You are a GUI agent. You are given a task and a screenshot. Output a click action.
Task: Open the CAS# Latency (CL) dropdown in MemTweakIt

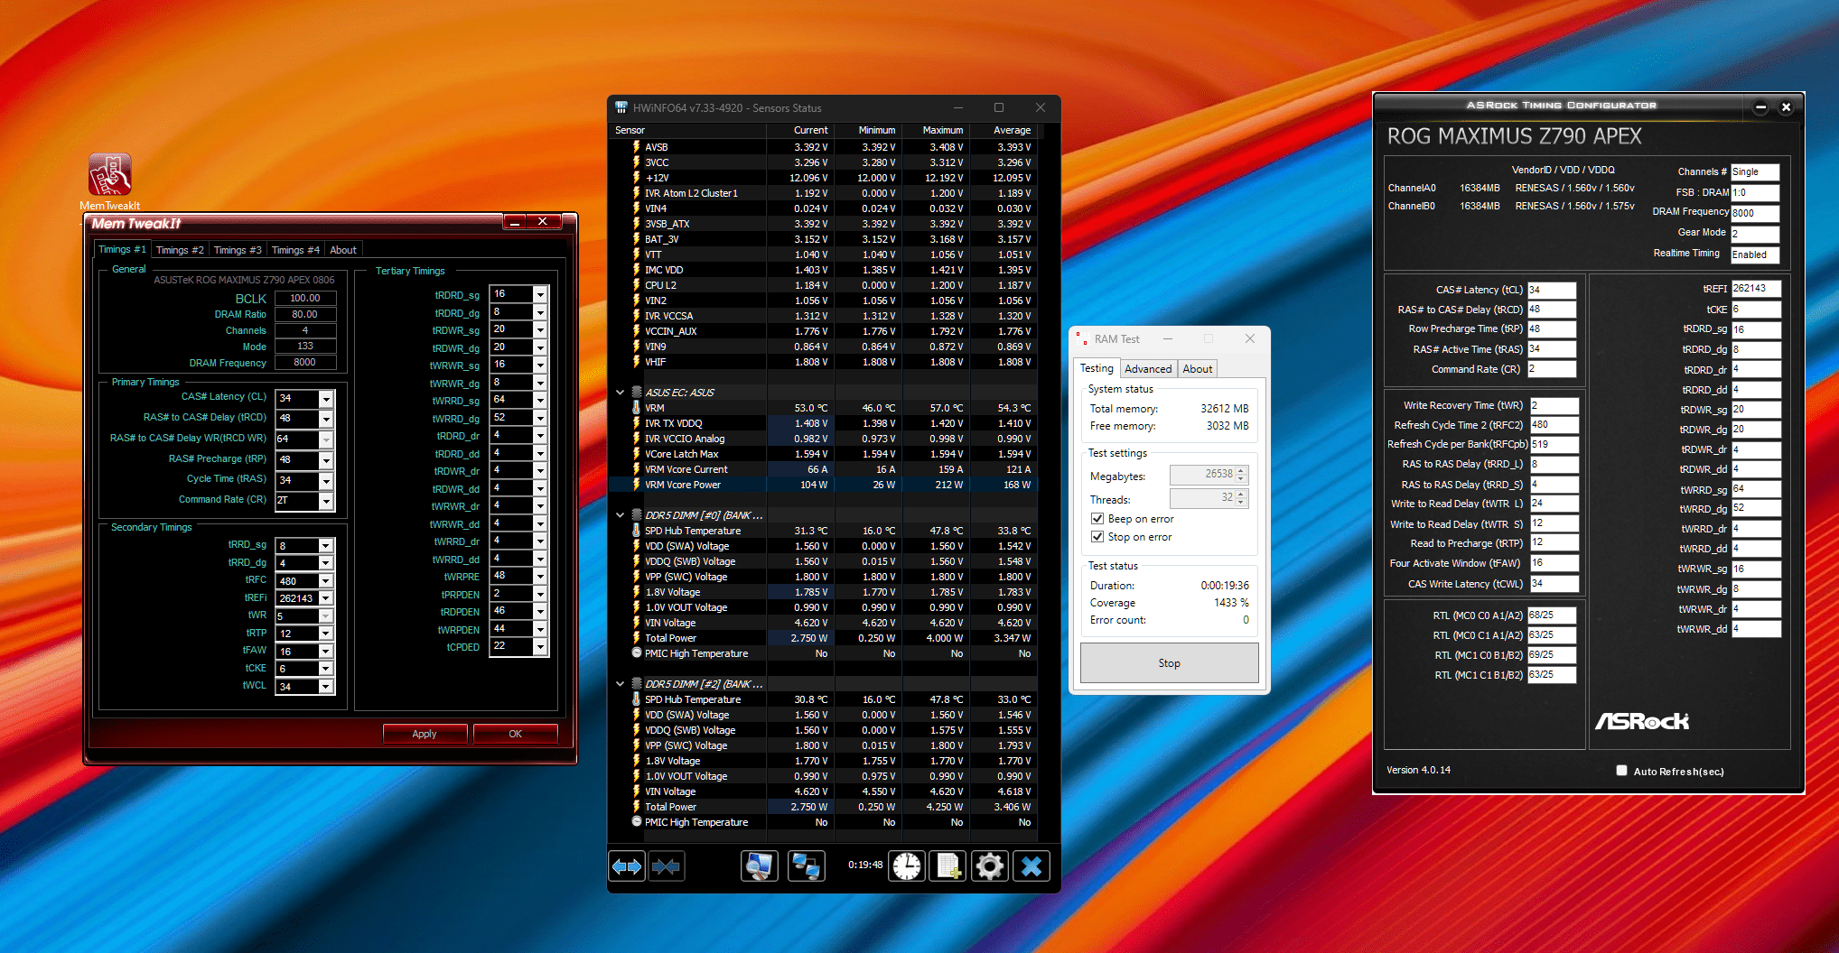point(327,399)
